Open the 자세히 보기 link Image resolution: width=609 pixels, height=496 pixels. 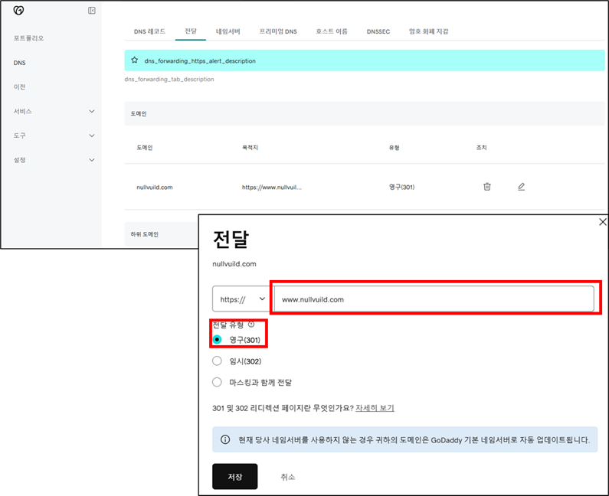[x=375, y=408]
